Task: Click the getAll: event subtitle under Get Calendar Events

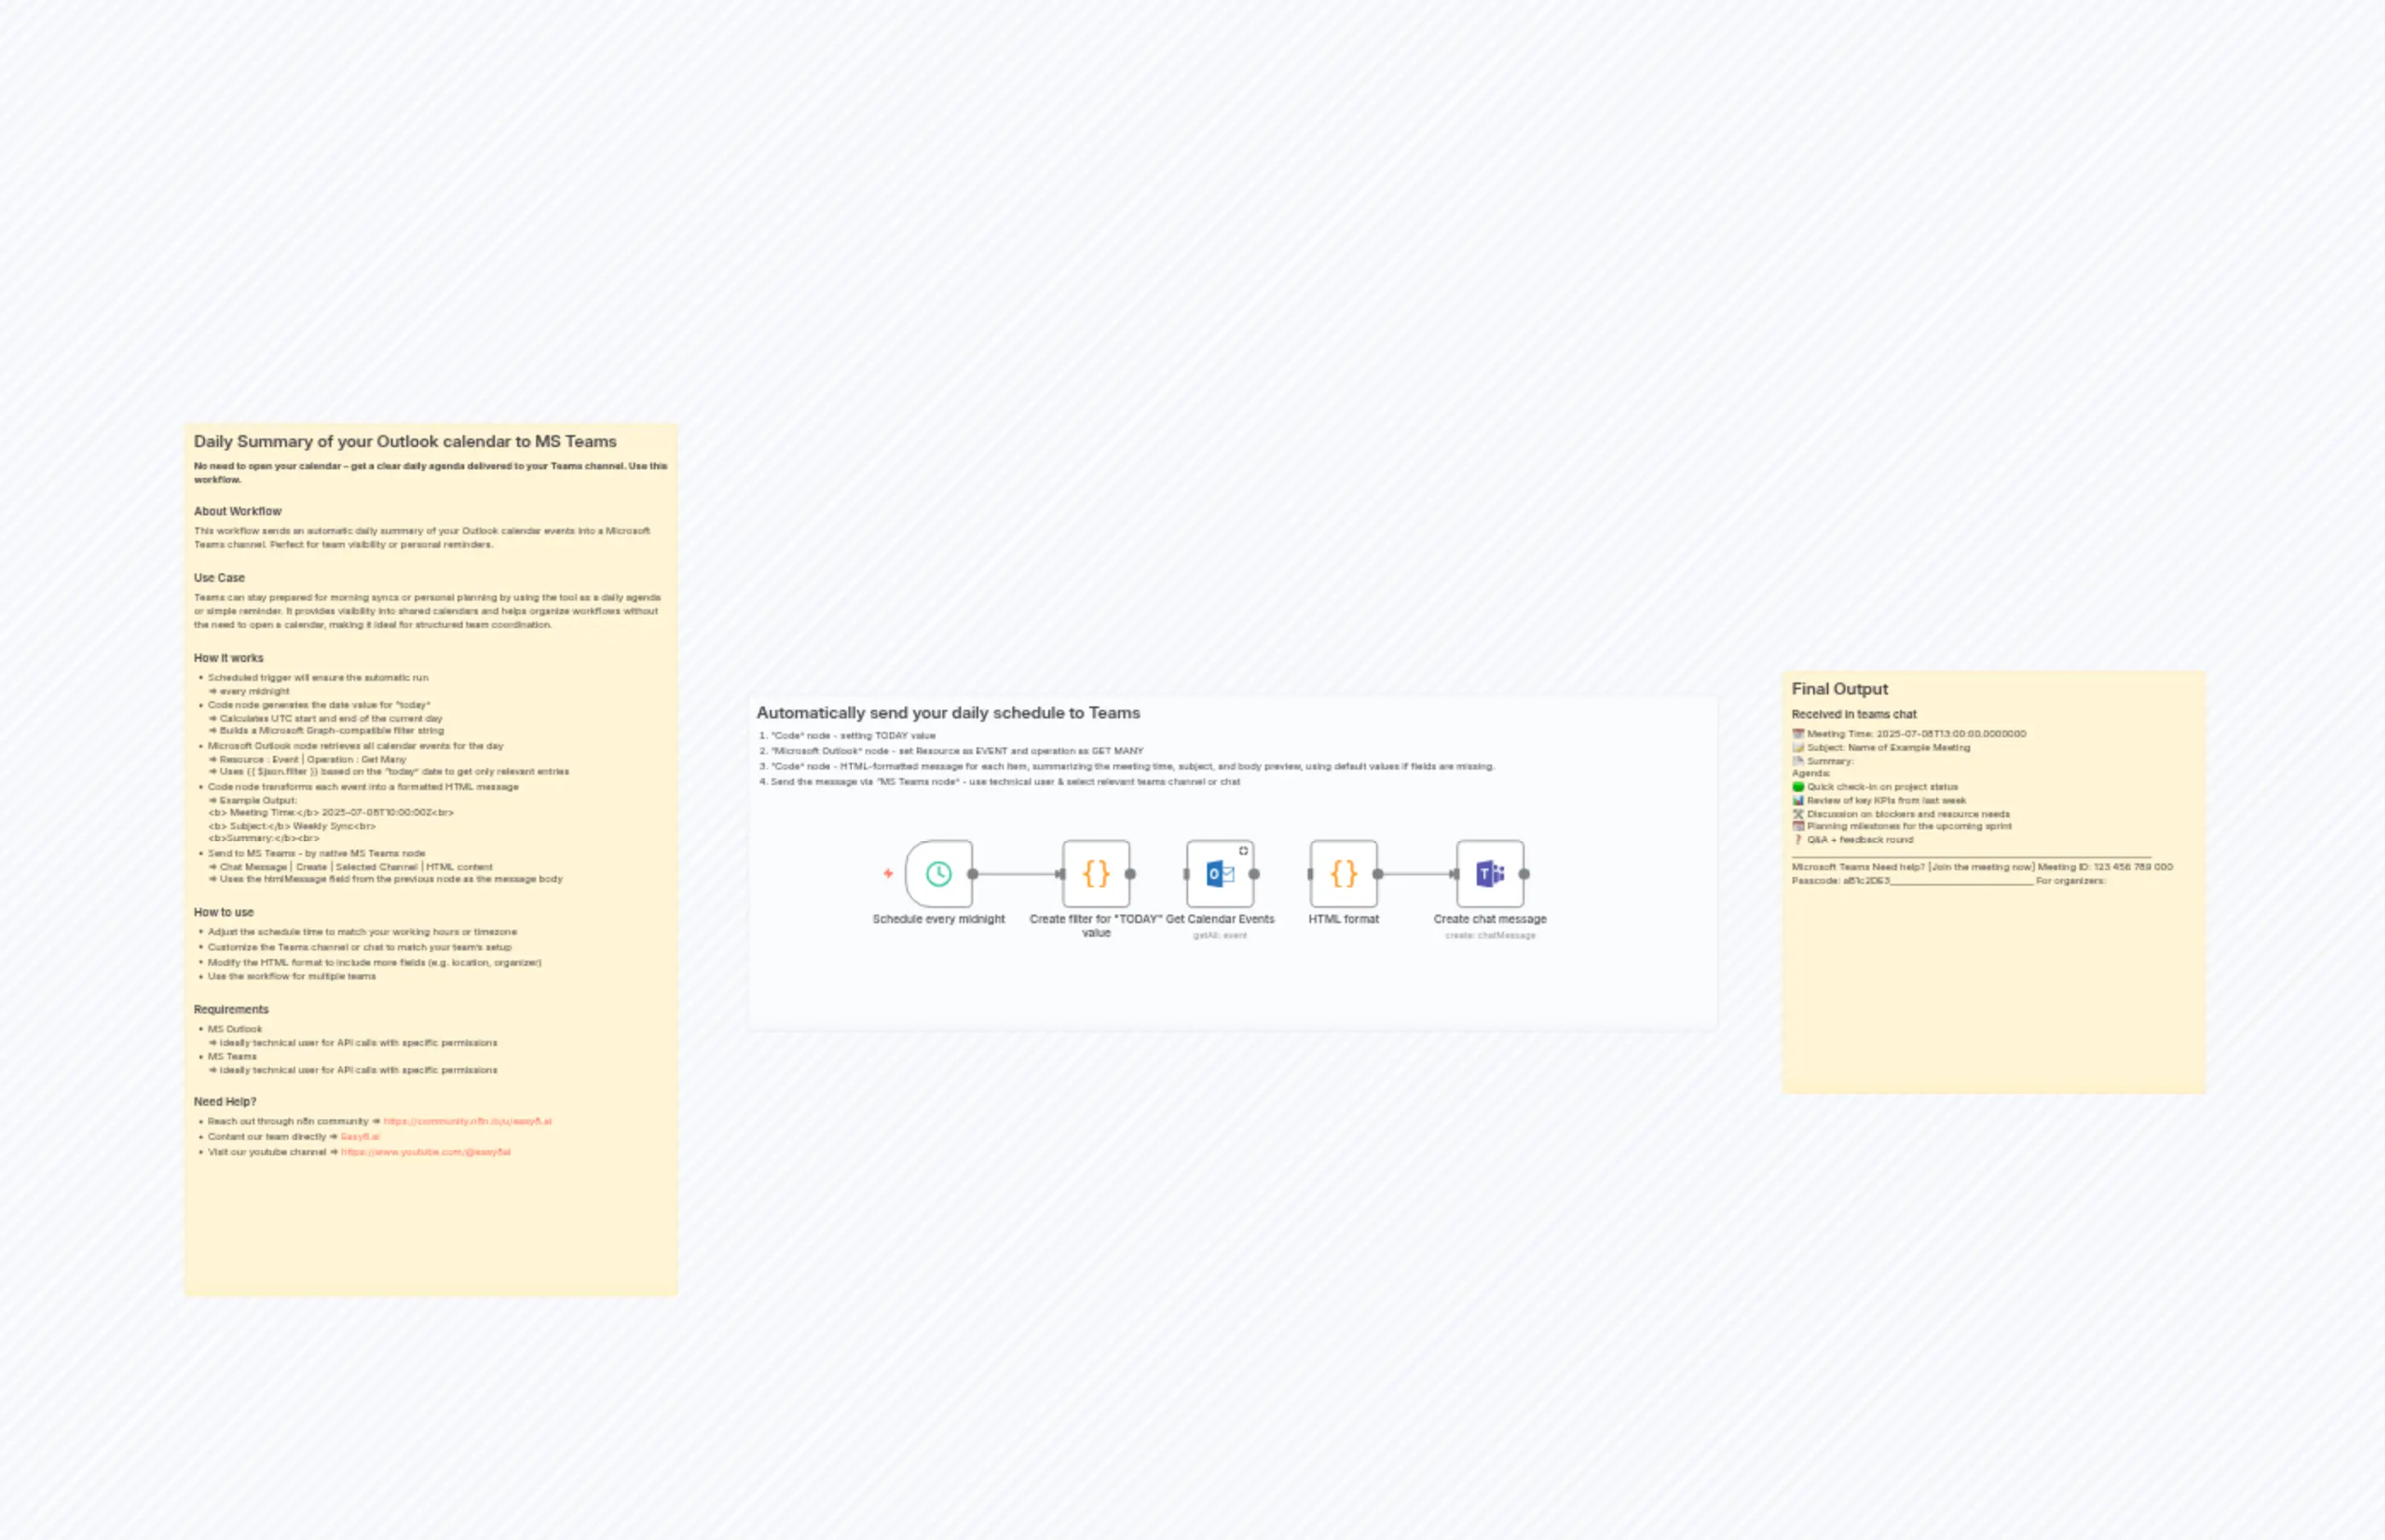Action: (1221, 934)
